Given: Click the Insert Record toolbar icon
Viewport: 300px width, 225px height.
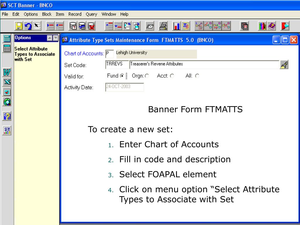Looking at the screenshot, I should click(x=50, y=26).
